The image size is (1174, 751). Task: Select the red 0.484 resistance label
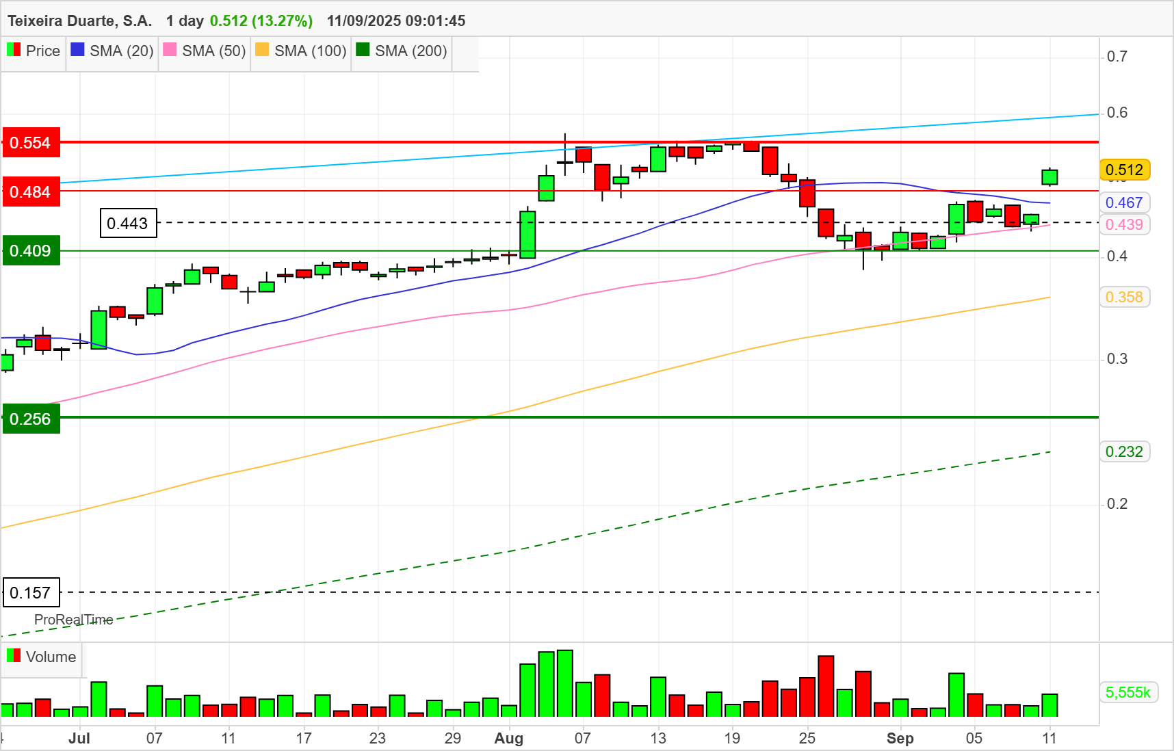point(31,192)
